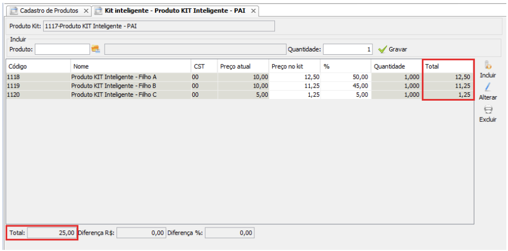
Task: Click the Gravar green checkmark button
Action: click(x=393, y=49)
